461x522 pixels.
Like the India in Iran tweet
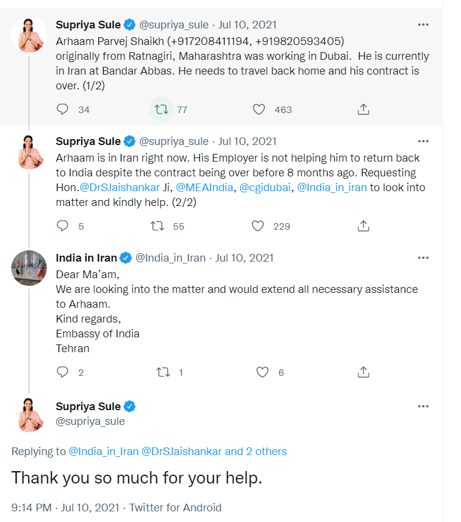[262, 372]
